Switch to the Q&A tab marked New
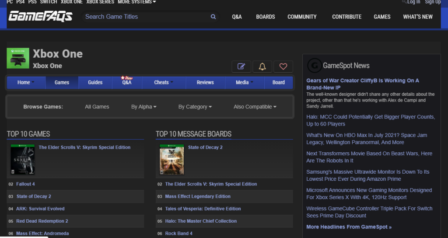448x238 pixels. coord(127,82)
